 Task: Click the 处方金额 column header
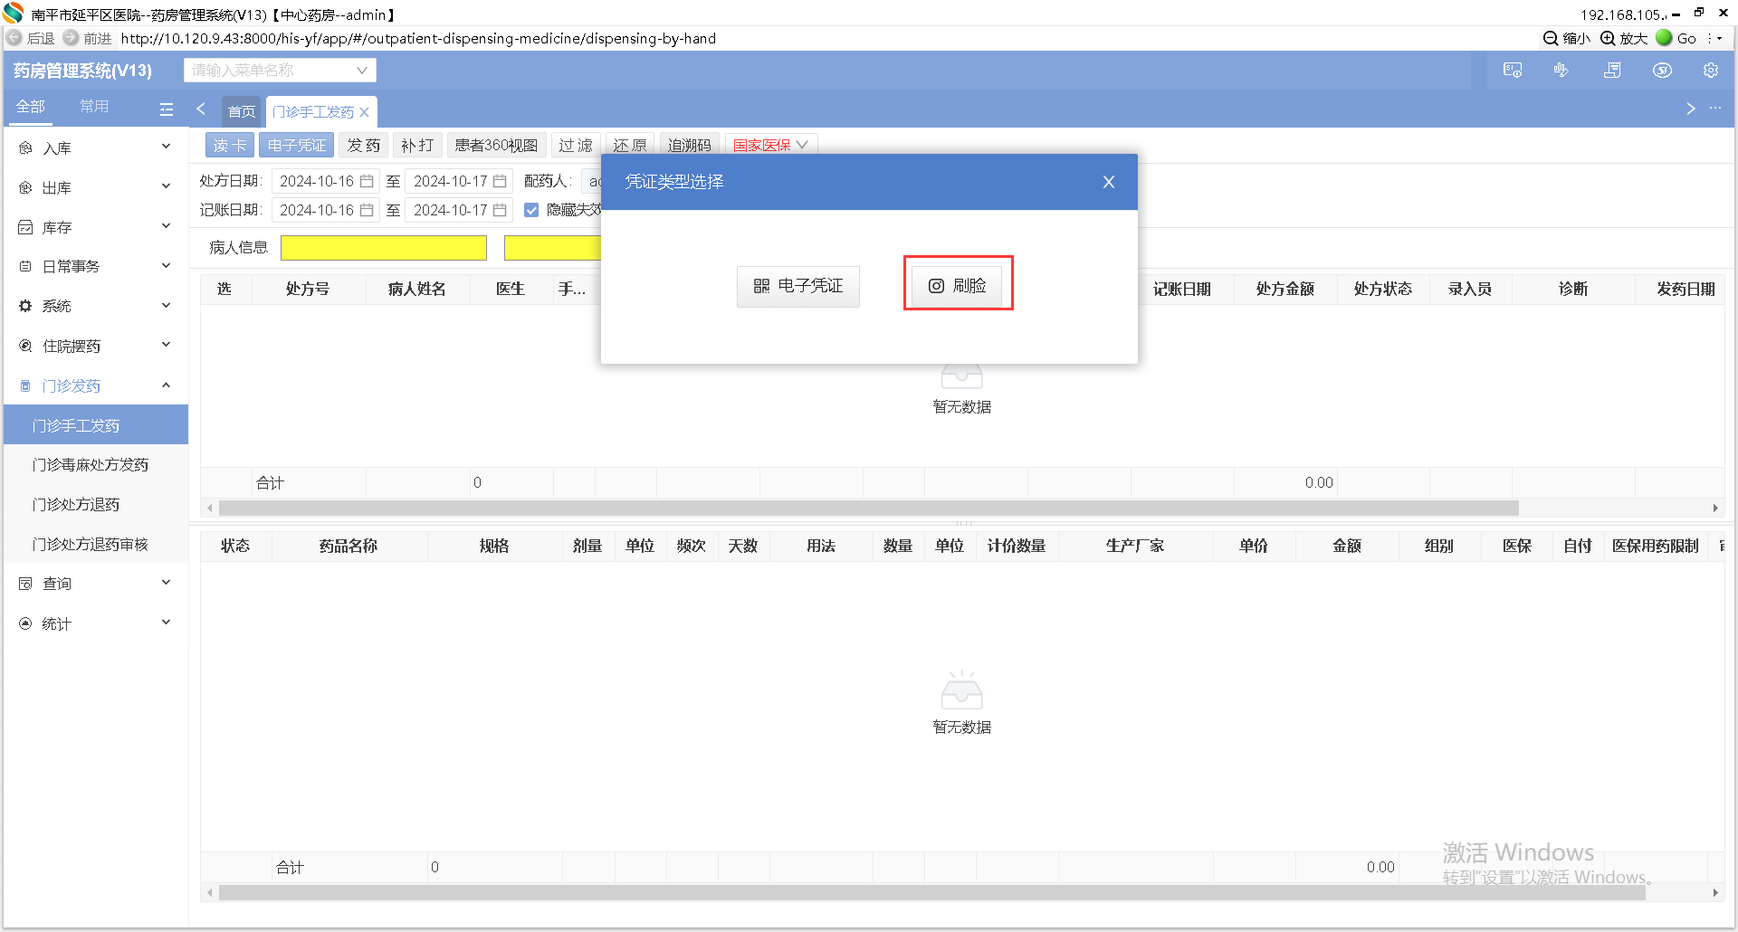click(1285, 290)
